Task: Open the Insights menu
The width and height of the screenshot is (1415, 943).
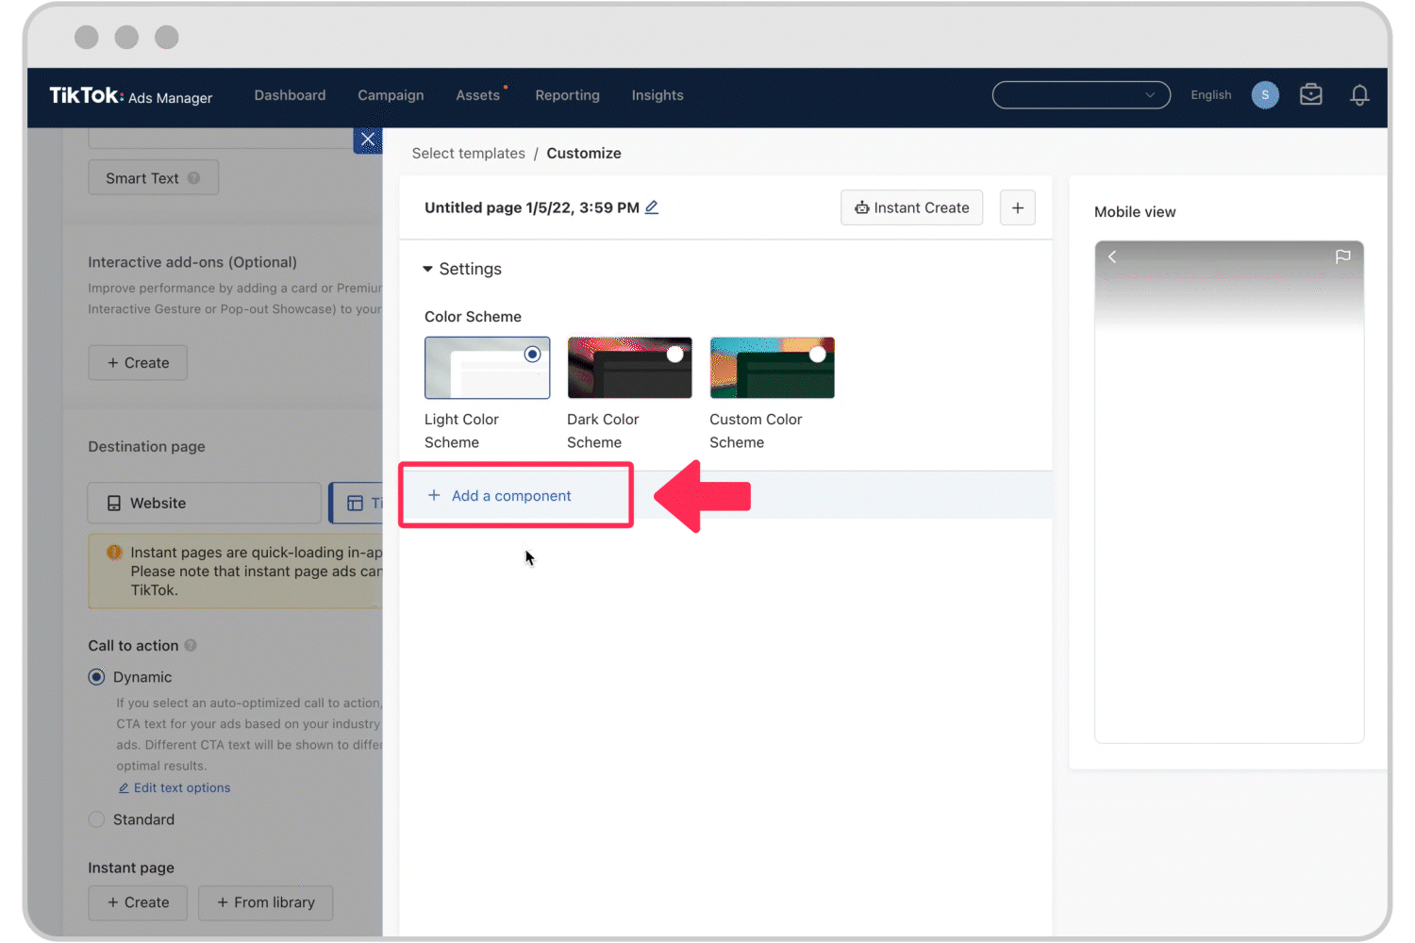Action: click(x=658, y=95)
